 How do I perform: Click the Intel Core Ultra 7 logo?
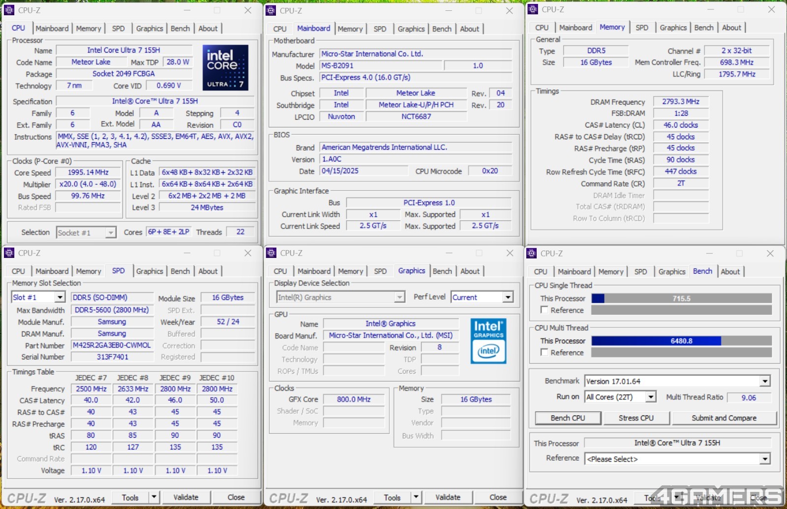click(225, 67)
